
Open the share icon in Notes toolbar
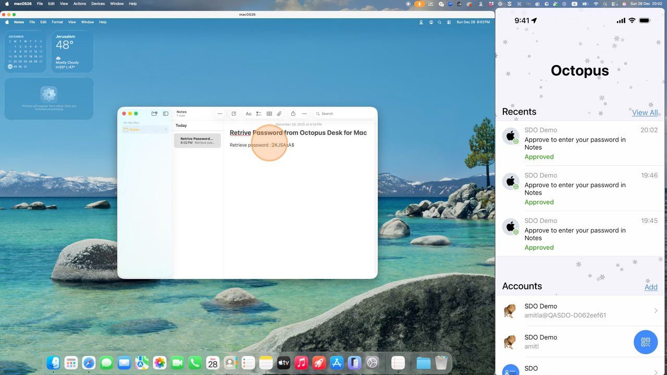pos(293,114)
